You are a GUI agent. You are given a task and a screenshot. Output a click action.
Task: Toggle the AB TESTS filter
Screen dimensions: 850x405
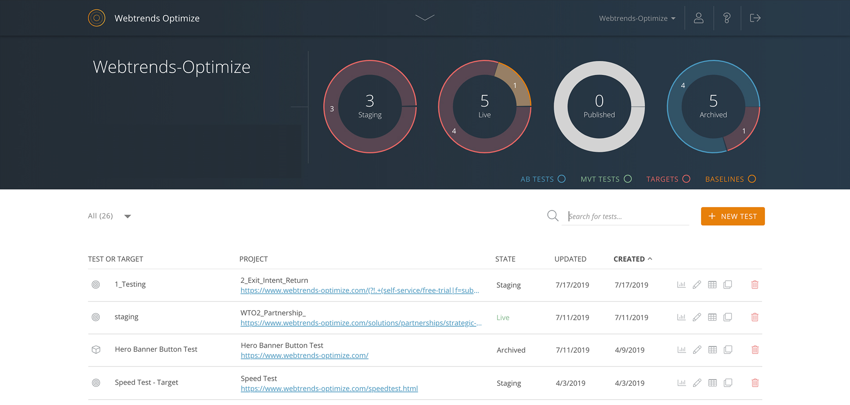(543, 179)
